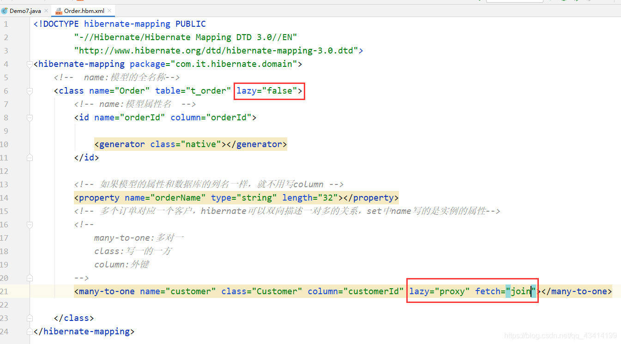Click the comment line "column:外键"
This screenshot has width=621, height=344.
coord(121,265)
